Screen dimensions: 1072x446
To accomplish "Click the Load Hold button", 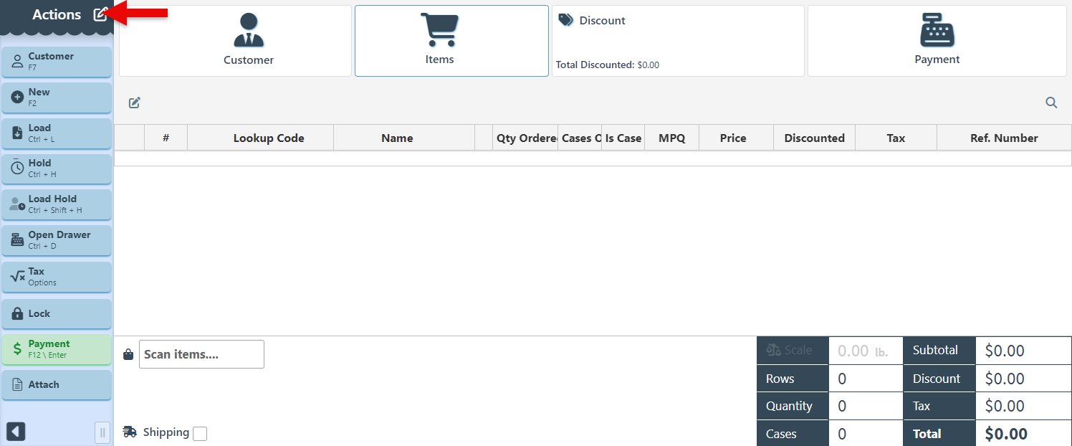I will tap(57, 204).
